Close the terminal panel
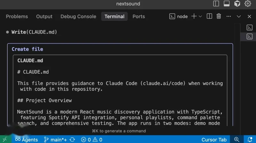 249,17
